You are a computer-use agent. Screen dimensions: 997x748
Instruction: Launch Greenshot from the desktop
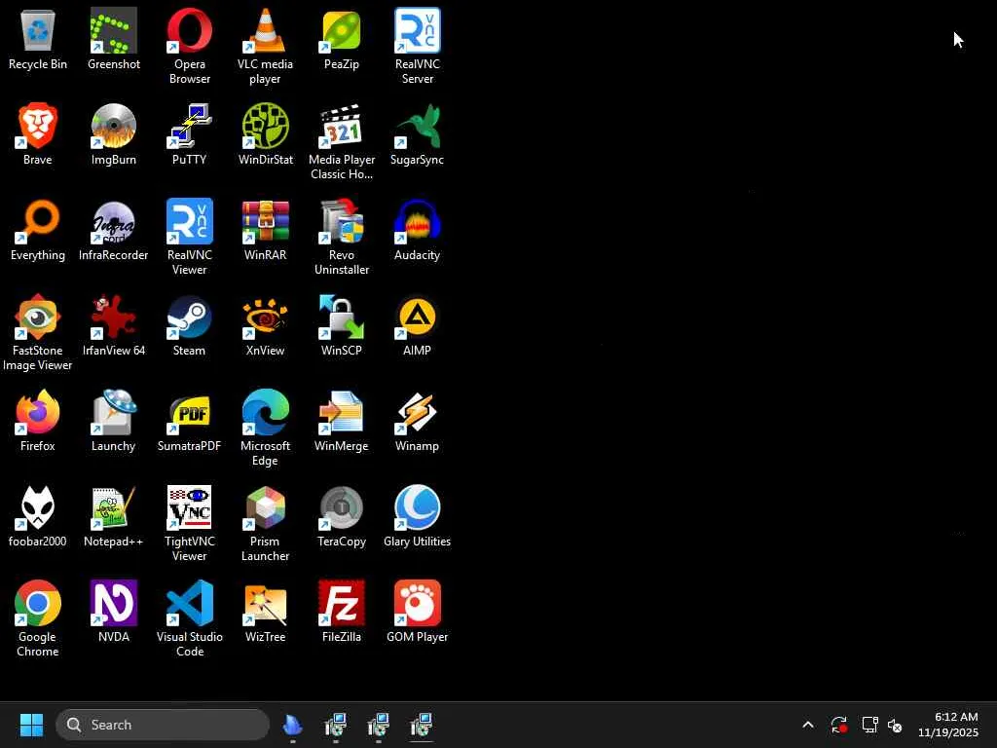tap(114, 39)
